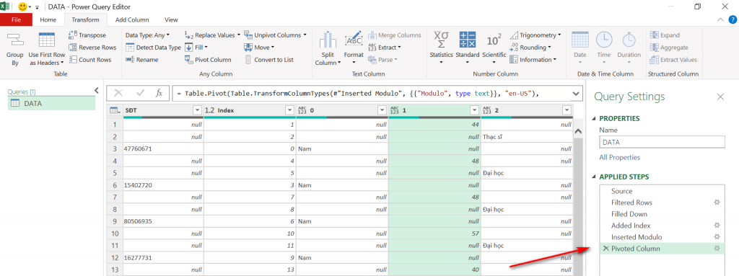
Task: Switch to the Add Column tab
Action: tap(132, 19)
